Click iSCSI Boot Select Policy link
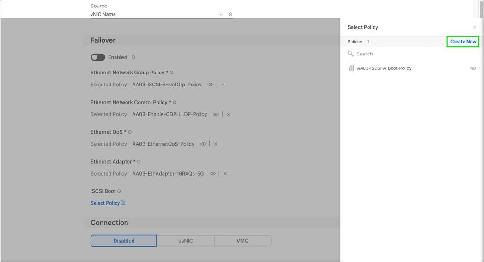This screenshot has height=262, width=484. click(x=105, y=203)
